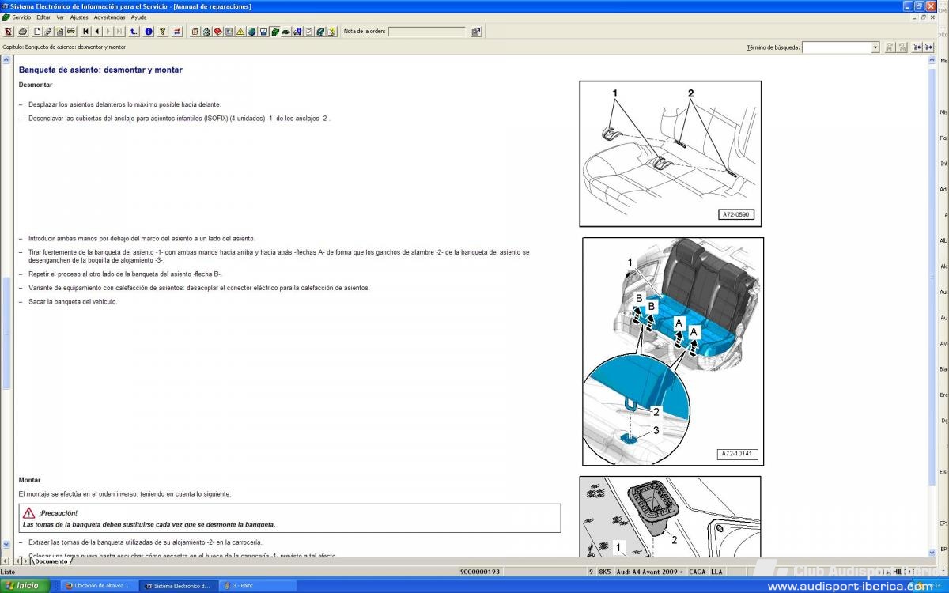Click the Nota de la orden field
The height and width of the screenshot is (593, 949).
[427, 32]
